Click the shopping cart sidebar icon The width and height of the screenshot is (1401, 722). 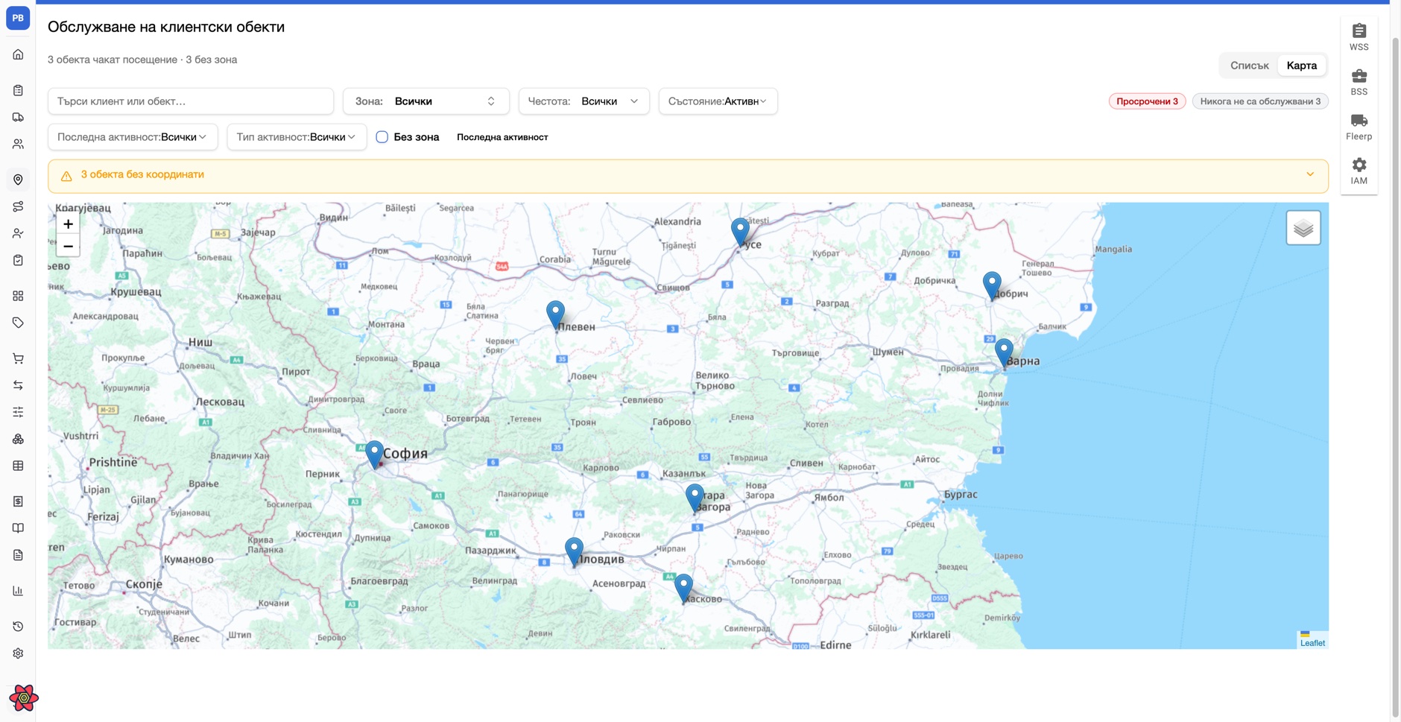click(18, 358)
